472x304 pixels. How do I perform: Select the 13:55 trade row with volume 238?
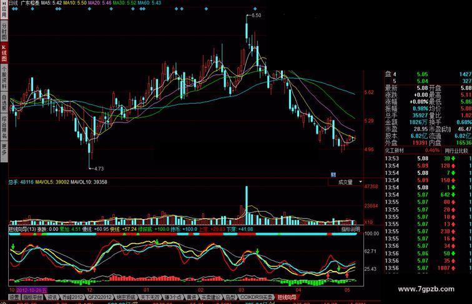click(x=428, y=232)
